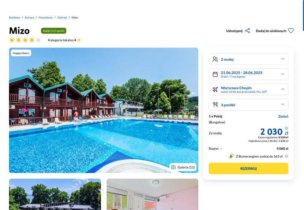The height and width of the screenshot is (210, 304).
Task: Click the fork and knife meals icon
Action: [x=215, y=105]
